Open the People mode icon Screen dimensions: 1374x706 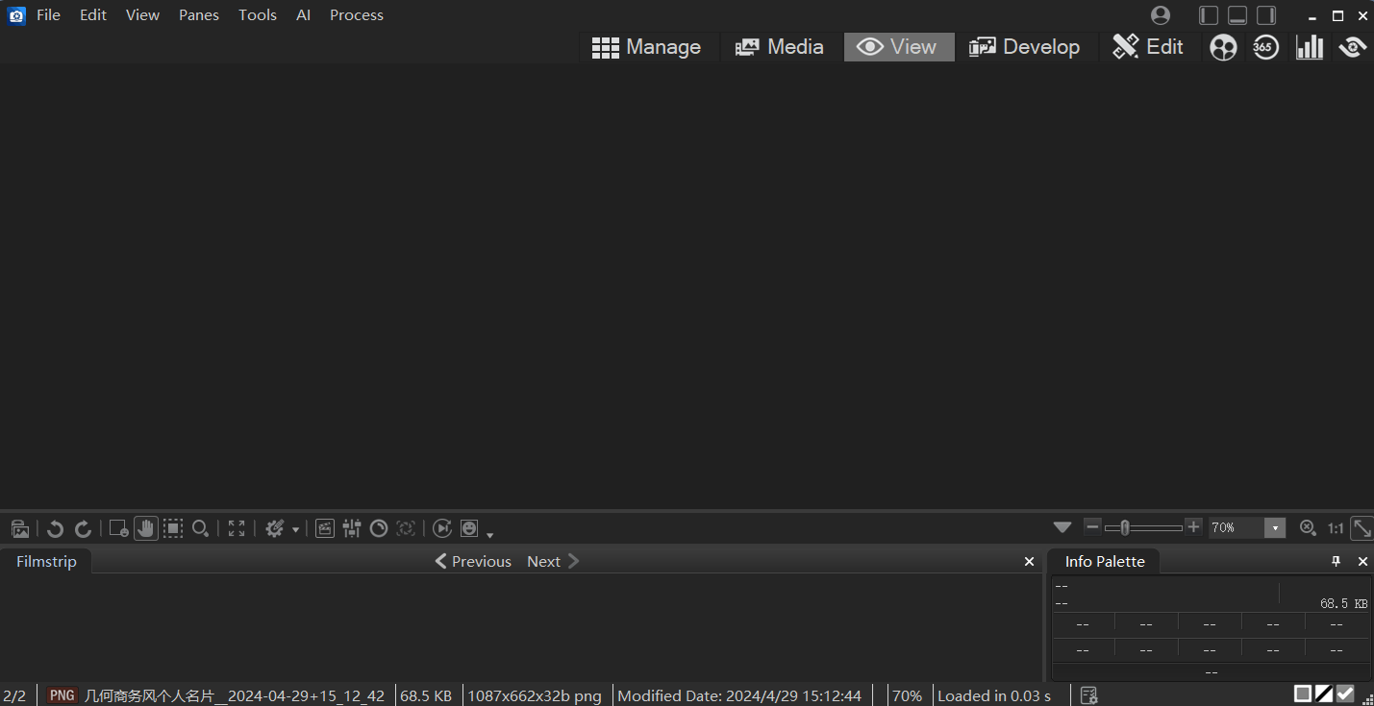click(1223, 47)
